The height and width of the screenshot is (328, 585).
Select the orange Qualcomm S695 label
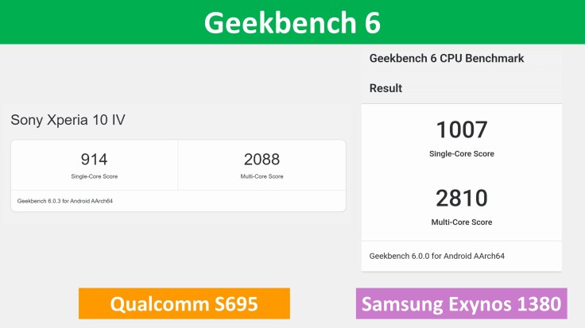tap(184, 303)
